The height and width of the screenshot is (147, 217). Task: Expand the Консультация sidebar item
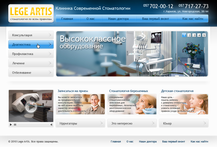pyautogui.click(x=50, y=35)
